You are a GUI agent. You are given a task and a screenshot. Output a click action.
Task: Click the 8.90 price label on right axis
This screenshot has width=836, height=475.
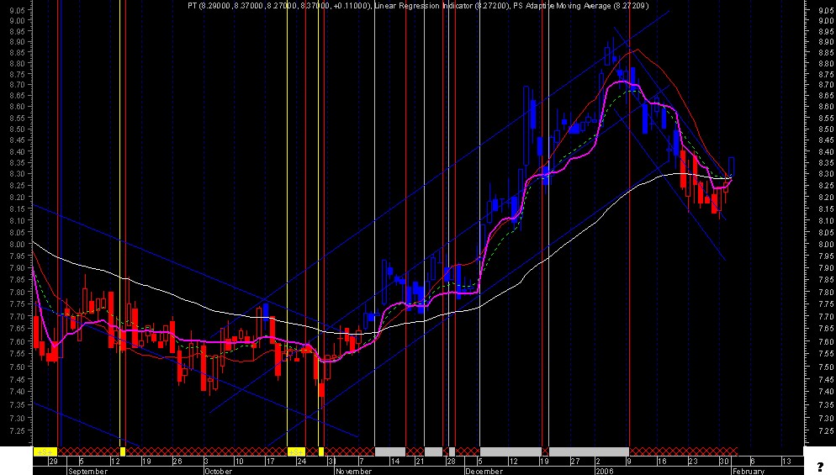(826, 42)
